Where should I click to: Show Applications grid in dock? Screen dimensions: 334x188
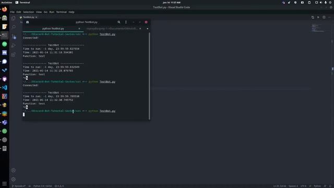[5, 183]
